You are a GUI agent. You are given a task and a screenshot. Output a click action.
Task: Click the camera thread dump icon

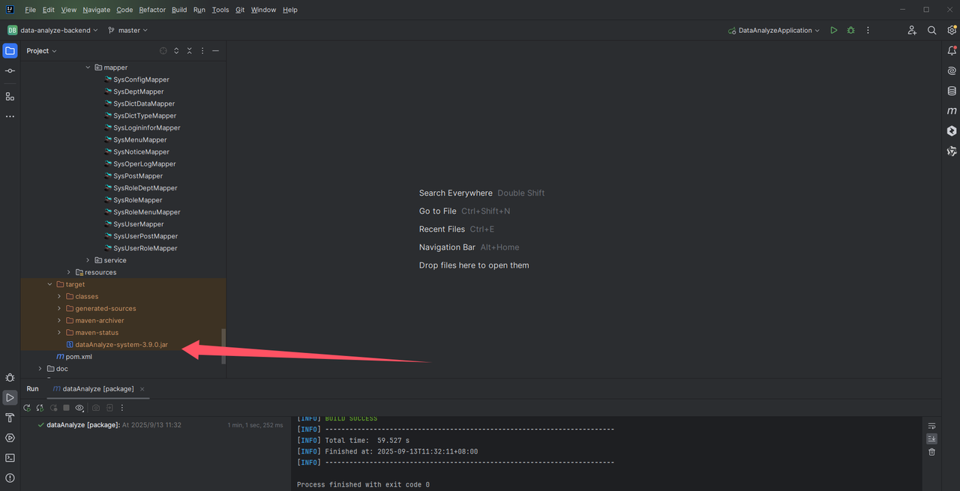tap(96, 407)
